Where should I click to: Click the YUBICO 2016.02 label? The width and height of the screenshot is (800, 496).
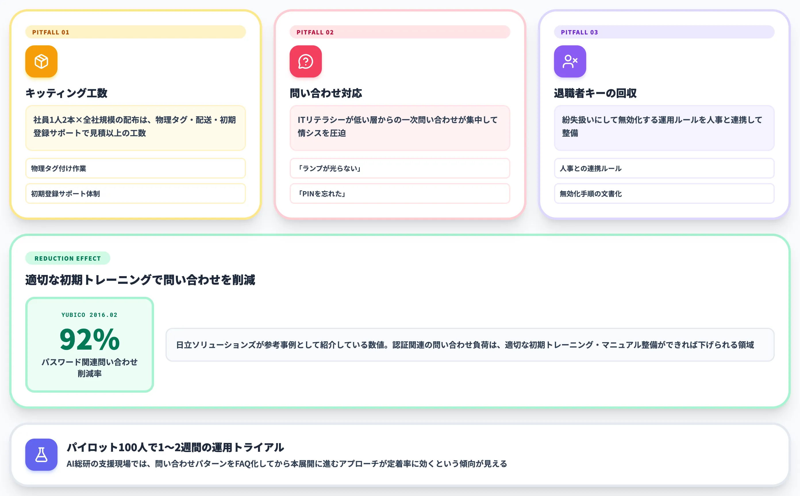click(x=89, y=315)
